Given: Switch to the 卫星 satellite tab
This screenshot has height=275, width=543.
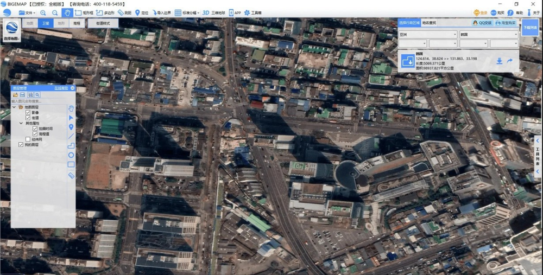Looking at the screenshot, I should point(46,23).
